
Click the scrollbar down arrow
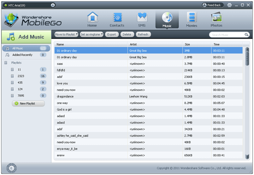click(247, 157)
